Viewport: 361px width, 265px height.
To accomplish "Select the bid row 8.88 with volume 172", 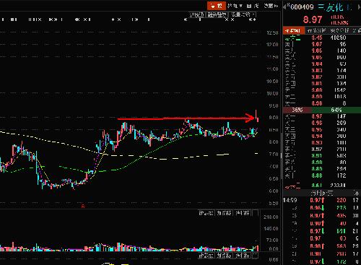I will coord(322,175).
